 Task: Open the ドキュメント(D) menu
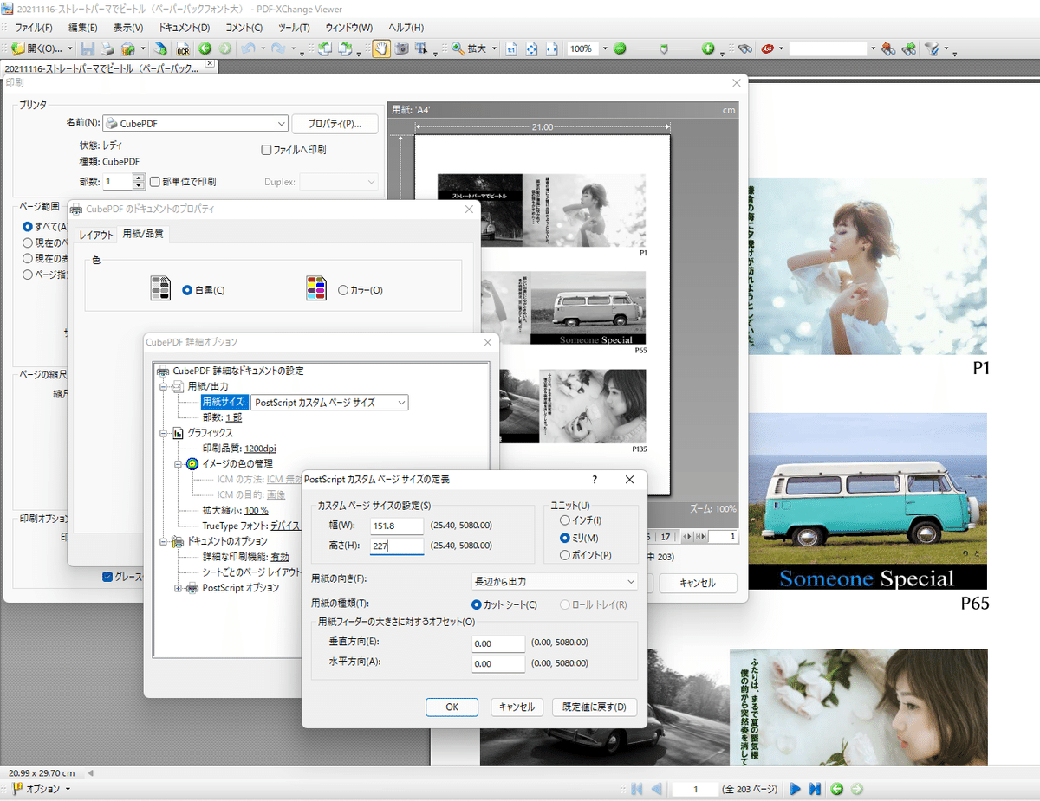point(184,28)
